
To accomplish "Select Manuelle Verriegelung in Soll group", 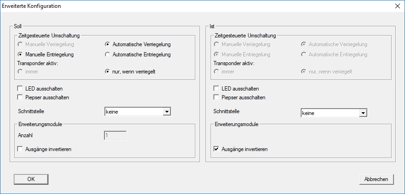I will click(20, 44).
